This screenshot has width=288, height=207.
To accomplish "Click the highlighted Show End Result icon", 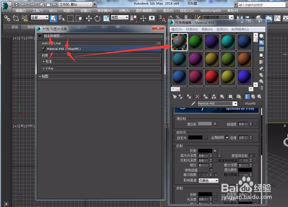I will coord(247,96).
